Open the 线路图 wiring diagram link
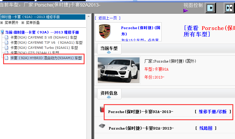The image size is (235, 139). [206, 128]
